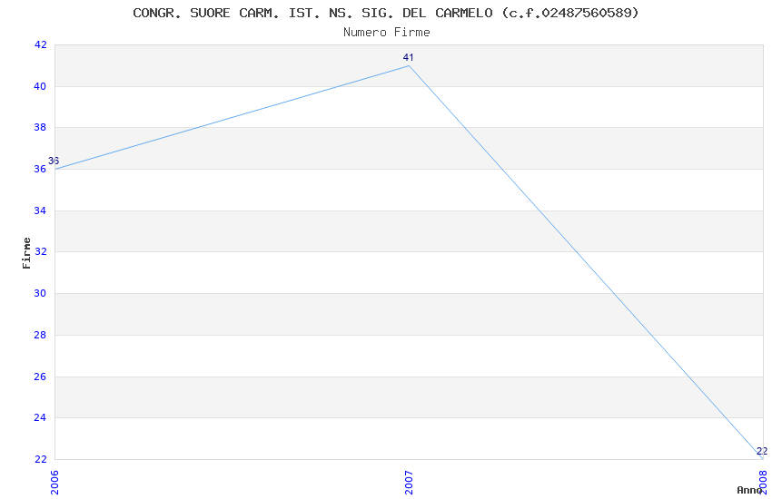Click y-axis tick label 36
The width and height of the screenshot is (772, 499).
[x=40, y=169]
